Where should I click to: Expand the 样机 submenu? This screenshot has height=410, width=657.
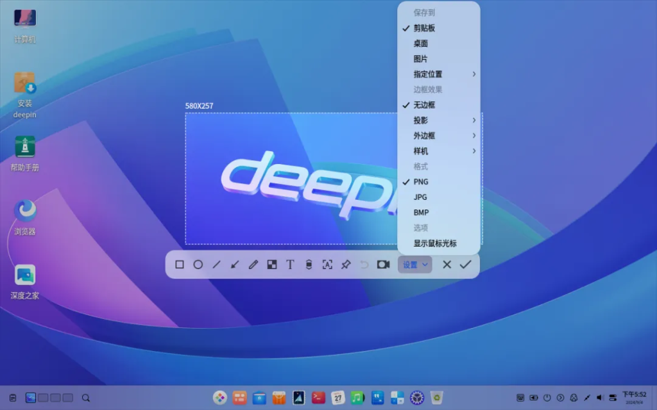(420, 151)
